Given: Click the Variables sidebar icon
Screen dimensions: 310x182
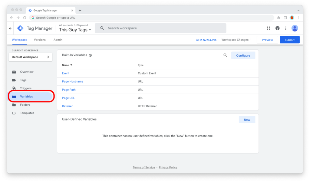Looking at the screenshot, I should coord(14,97).
